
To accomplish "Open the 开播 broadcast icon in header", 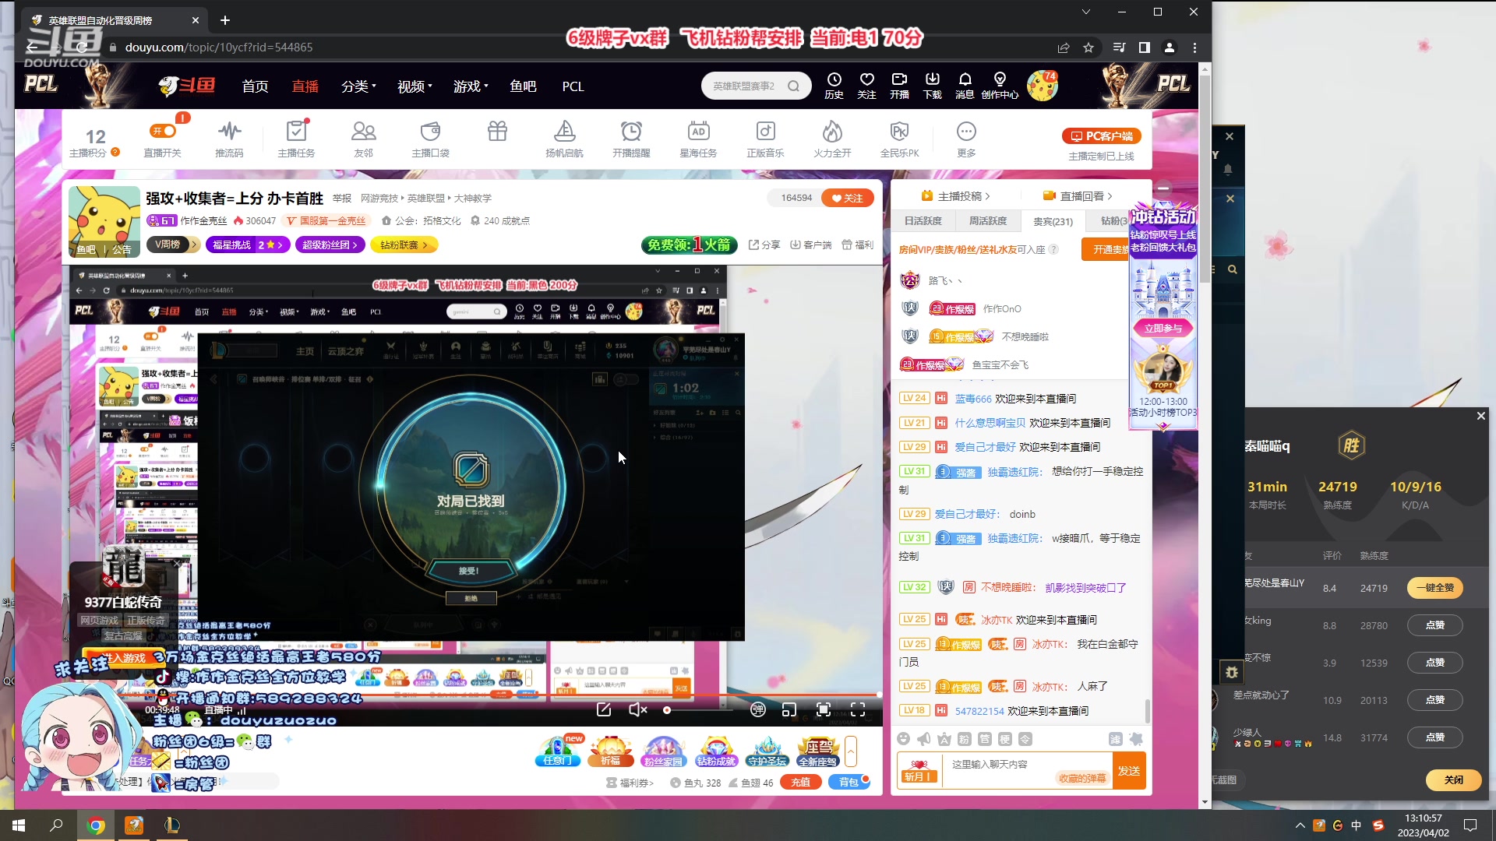I will point(899,86).
